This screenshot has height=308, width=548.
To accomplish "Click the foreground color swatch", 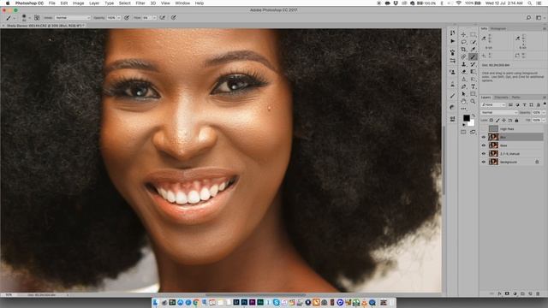I will 466,118.
